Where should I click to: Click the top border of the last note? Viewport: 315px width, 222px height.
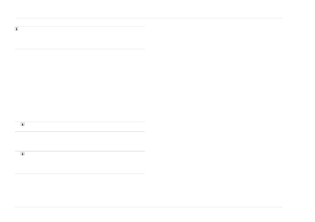[x=79, y=151]
